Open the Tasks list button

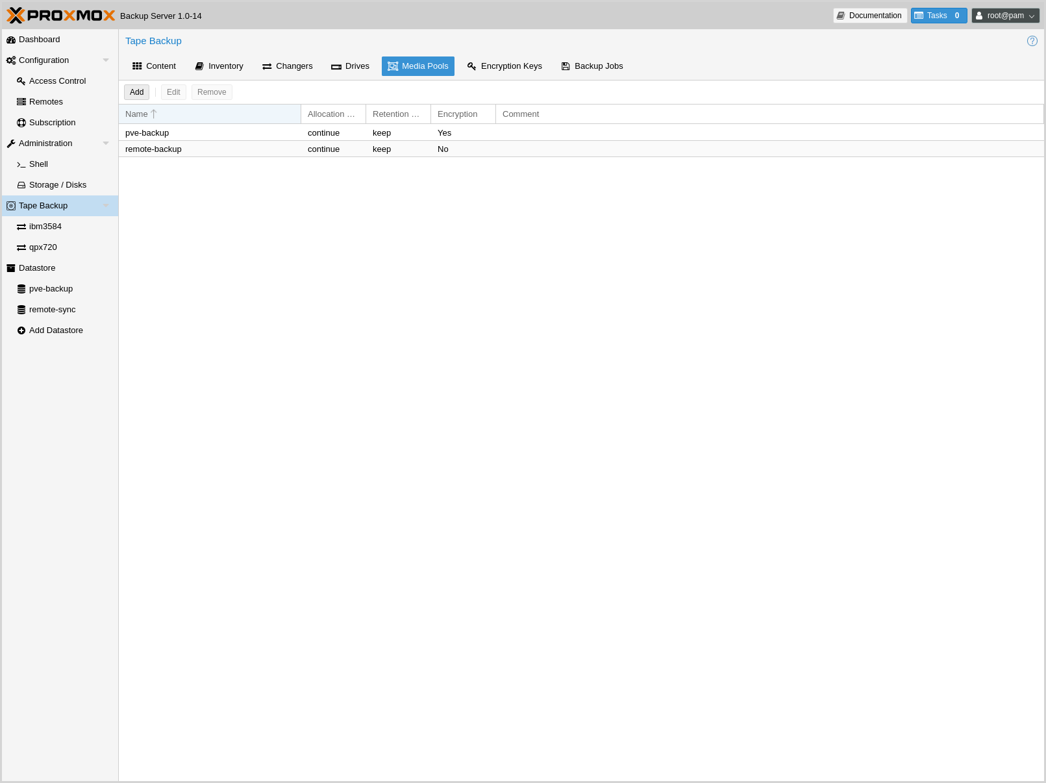tap(938, 16)
